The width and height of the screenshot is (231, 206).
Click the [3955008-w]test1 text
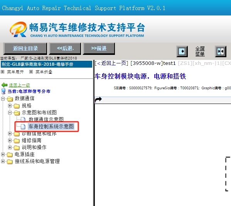pos(153,63)
